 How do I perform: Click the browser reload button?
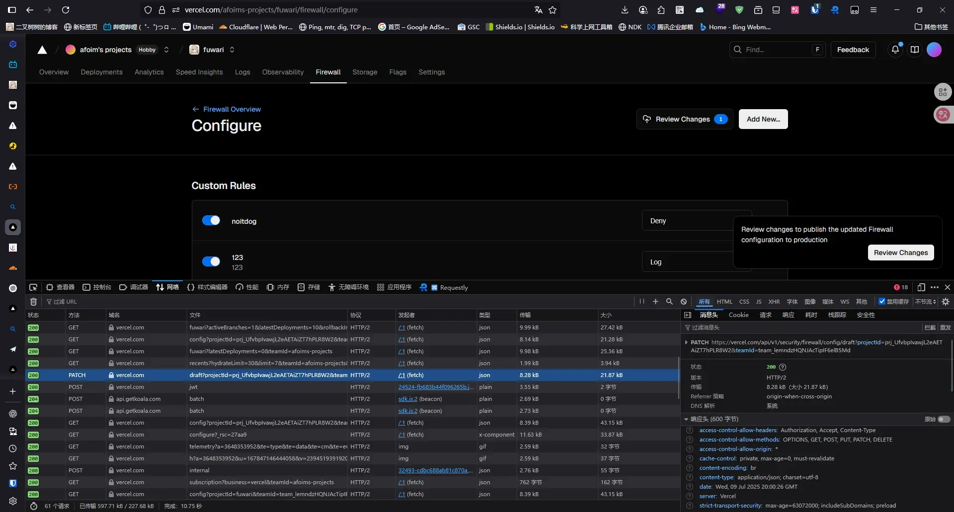point(66,10)
